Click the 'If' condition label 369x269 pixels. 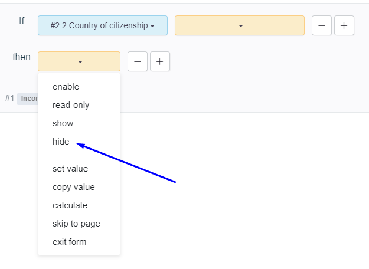22,21
